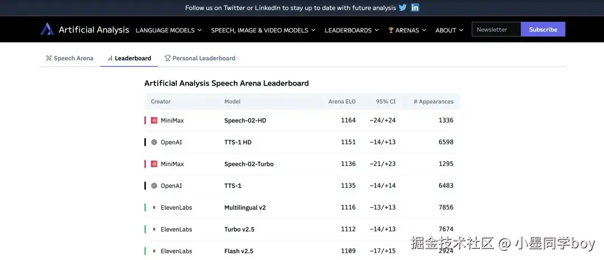Click OpenAI logo in TTS-1 HD row

154,142
